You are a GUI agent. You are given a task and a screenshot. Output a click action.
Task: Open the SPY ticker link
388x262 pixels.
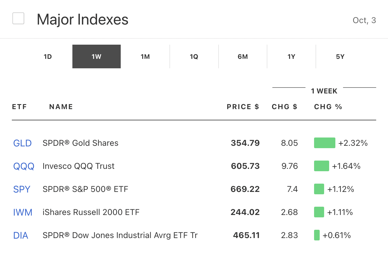coord(22,189)
